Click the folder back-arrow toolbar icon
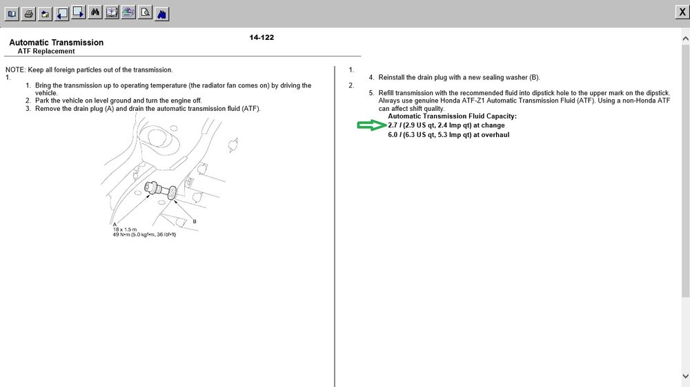The image size is (690, 387). 45,14
